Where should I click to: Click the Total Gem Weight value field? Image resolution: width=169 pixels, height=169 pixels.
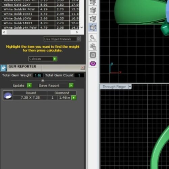[x=38, y=75]
